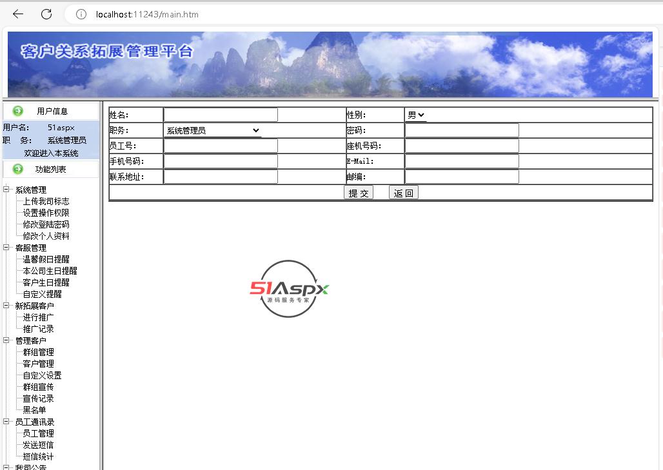Viewport: 663px width, 470px height.
Task: Select 群组管理 in the tree
Action: click(x=39, y=352)
